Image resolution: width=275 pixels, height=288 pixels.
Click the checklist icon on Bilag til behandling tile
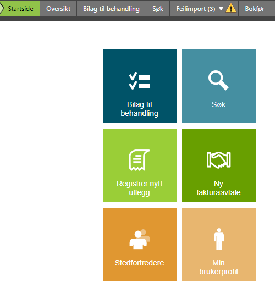tap(140, 81)
